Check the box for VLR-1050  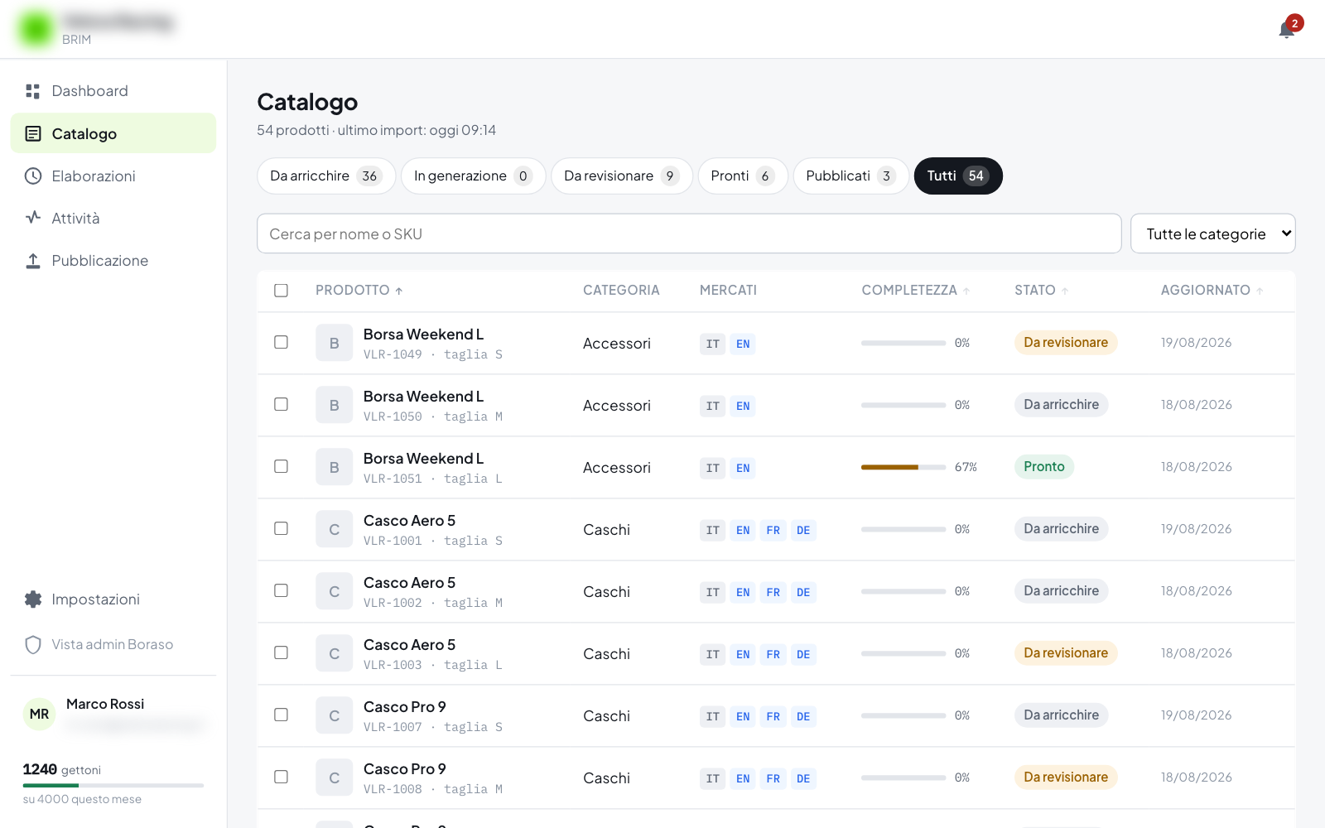pyautogui.click(x=282, y=404)
